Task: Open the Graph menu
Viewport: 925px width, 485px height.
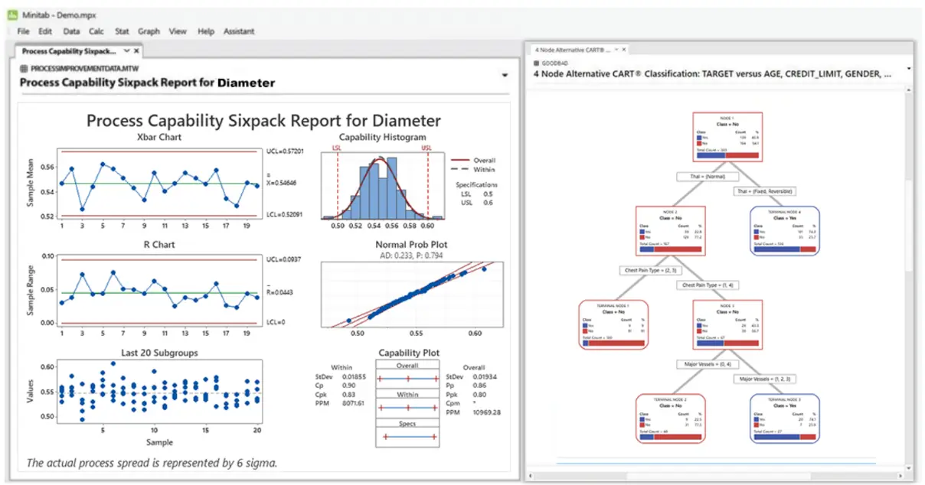Action: click(149, 31)
